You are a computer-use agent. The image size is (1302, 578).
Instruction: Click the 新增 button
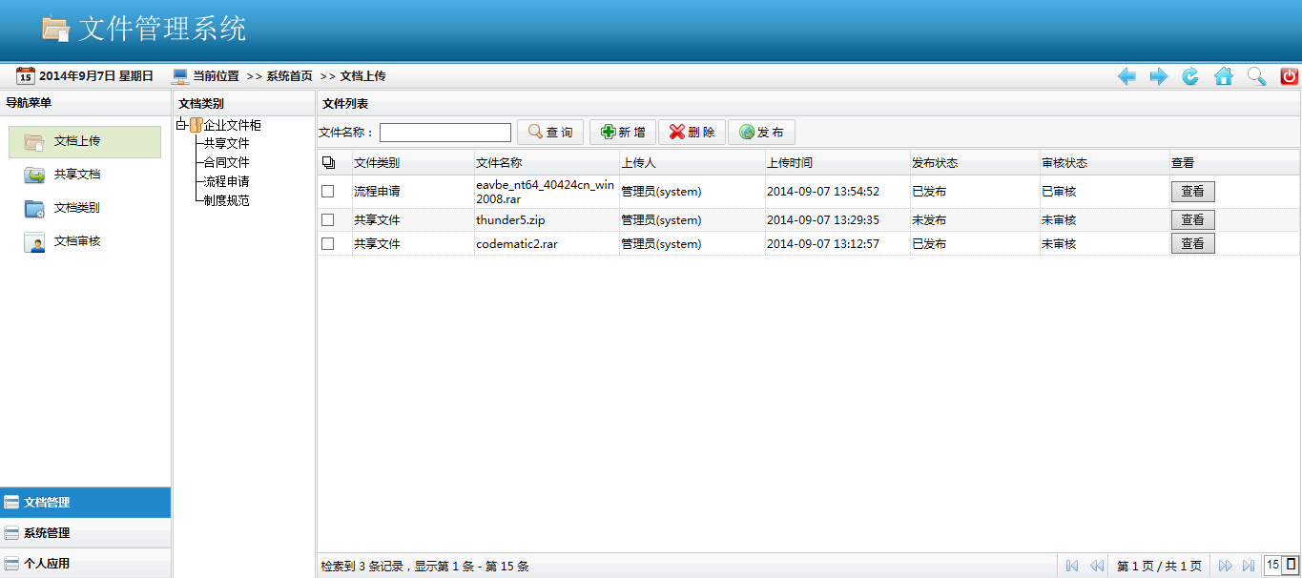pyautogui.click(x=622, y=132)
